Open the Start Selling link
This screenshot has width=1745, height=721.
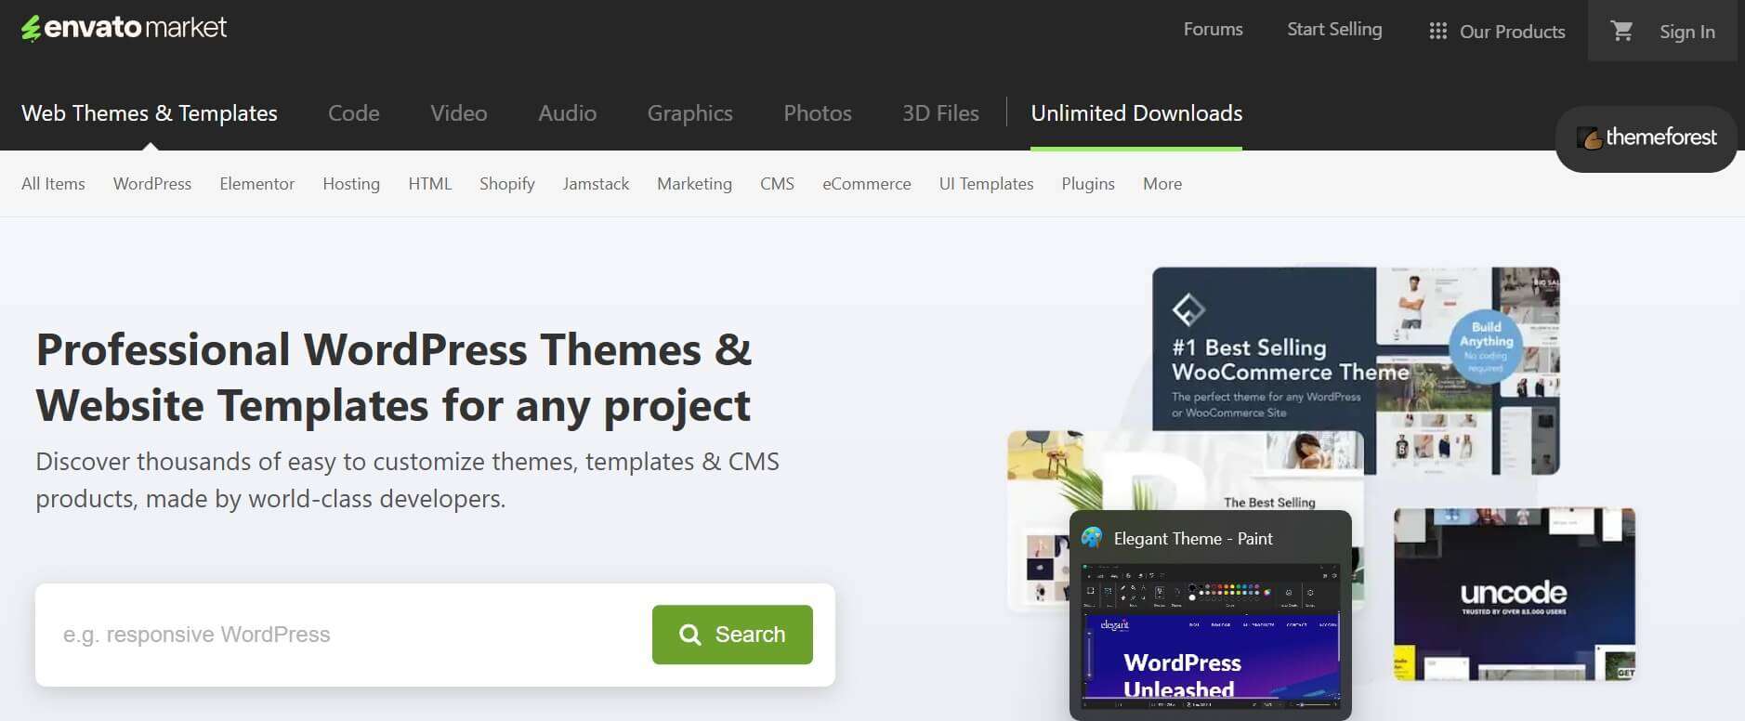point(1334,29)
